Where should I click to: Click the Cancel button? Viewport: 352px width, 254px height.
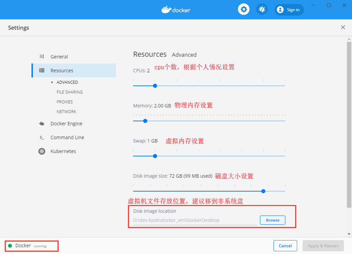click(x=285, y=246)
